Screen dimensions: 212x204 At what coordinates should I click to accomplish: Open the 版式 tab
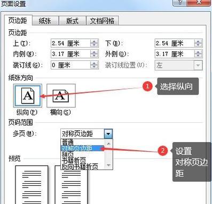tap(72, 21)
